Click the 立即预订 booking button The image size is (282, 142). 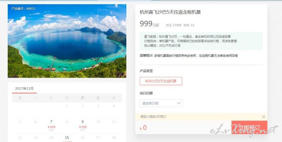249,127
